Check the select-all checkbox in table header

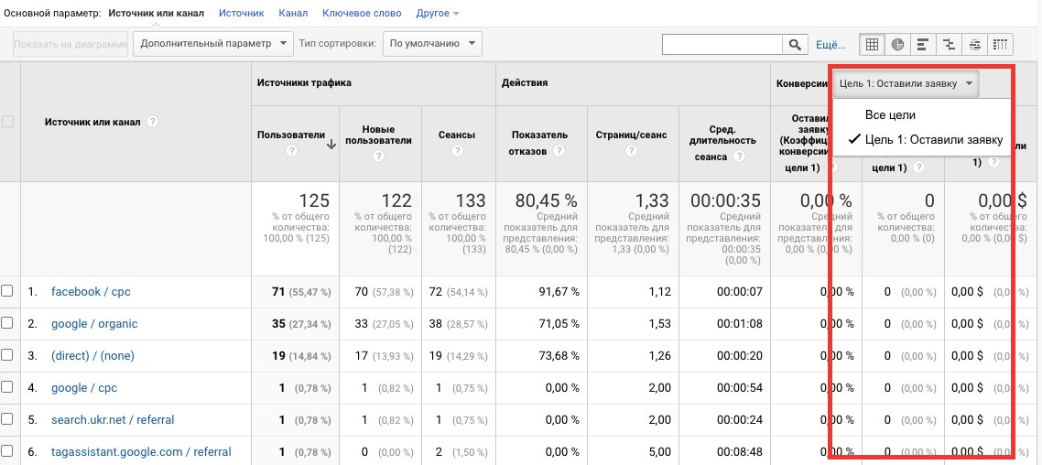click(7, 122)
